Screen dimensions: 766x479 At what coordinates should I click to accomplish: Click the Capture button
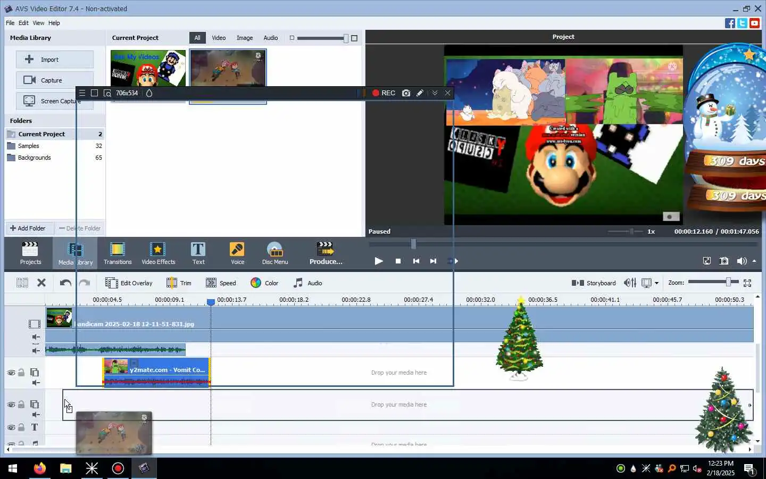(x=55, y=80)
